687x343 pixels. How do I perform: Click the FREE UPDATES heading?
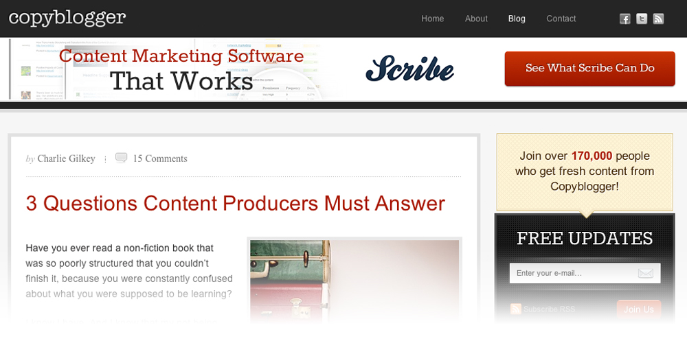[x=585, y=239]
